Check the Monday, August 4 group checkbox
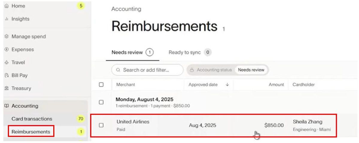359x143 pixels. [101, 102]
